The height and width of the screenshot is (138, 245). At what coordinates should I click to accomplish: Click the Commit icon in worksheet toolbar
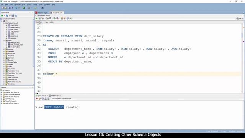coord(54,18)
